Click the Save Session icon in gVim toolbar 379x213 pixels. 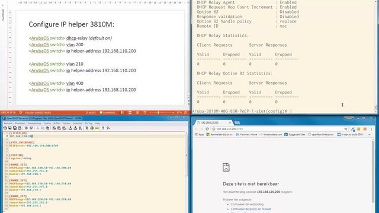[x=75, y=128]
